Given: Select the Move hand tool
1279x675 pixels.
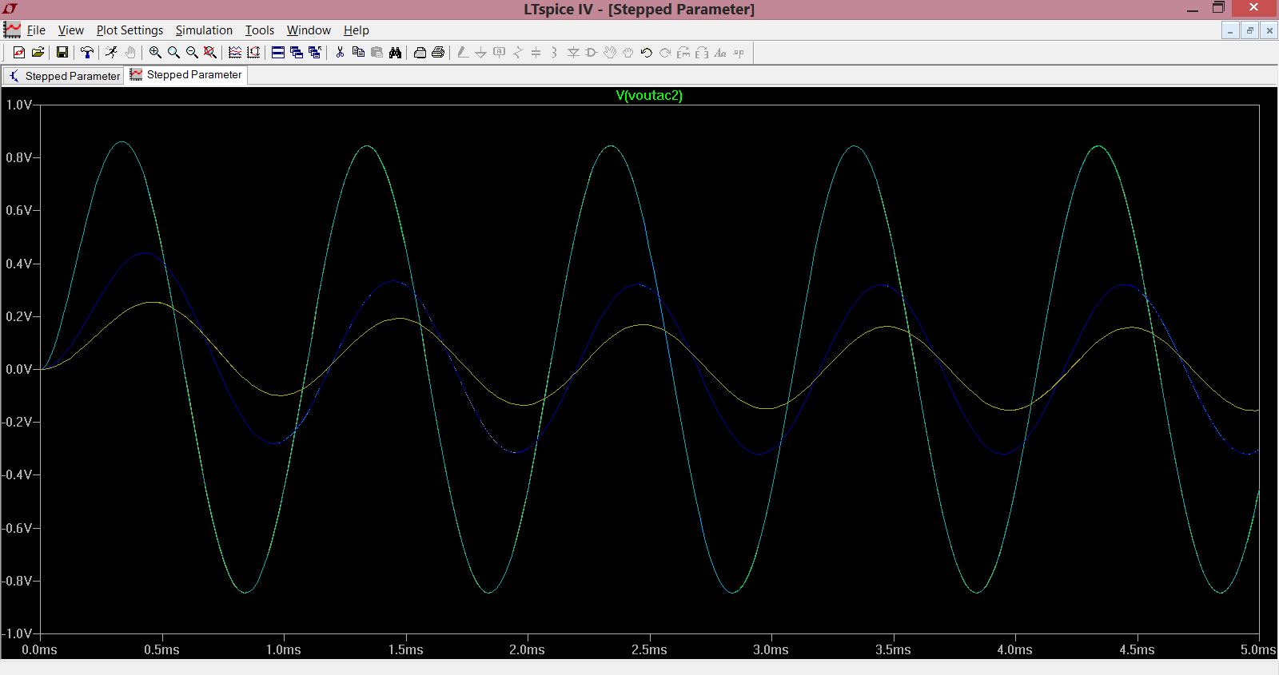Looking at the screenshot, I should point(610,53).
